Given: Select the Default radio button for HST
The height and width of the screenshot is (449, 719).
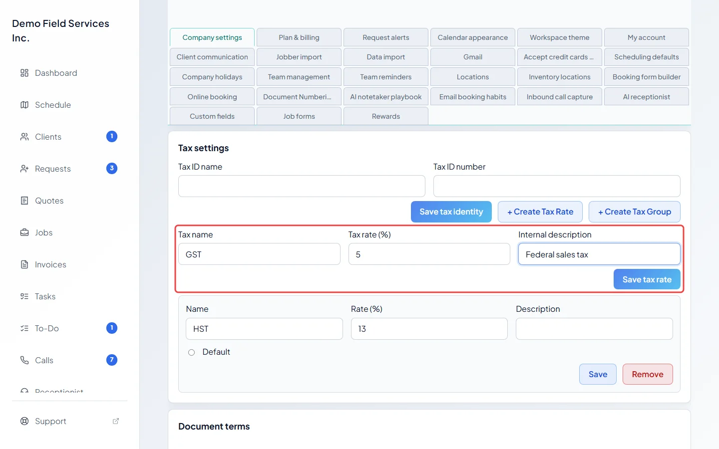Looking at the screenshot, I should (x=191, y=352).
